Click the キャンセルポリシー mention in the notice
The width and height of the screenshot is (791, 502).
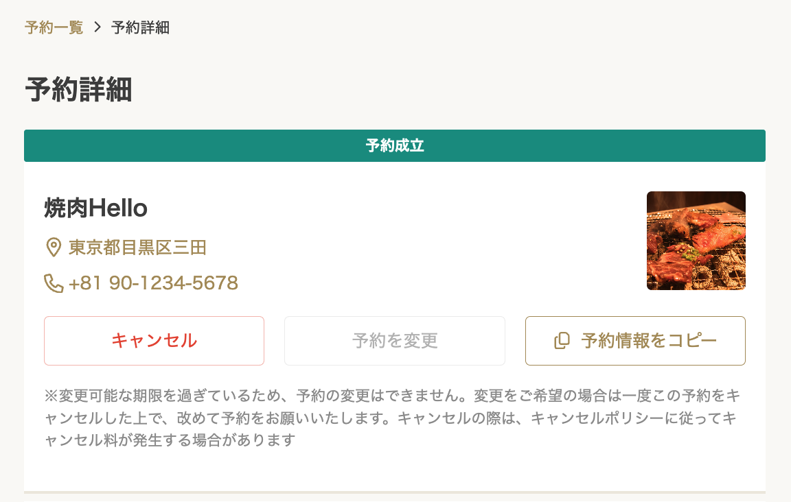[619, 418]
